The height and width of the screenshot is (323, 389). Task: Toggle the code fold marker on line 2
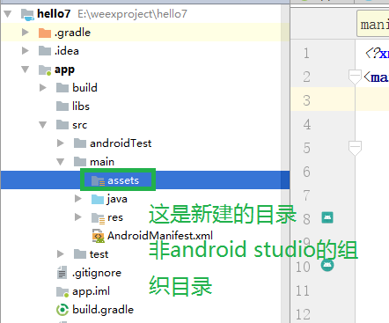(x=355, y=77)
